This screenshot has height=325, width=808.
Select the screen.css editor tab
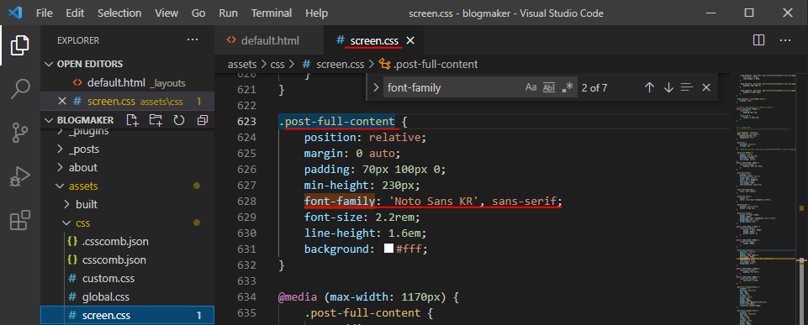click(x=374, y=40)
